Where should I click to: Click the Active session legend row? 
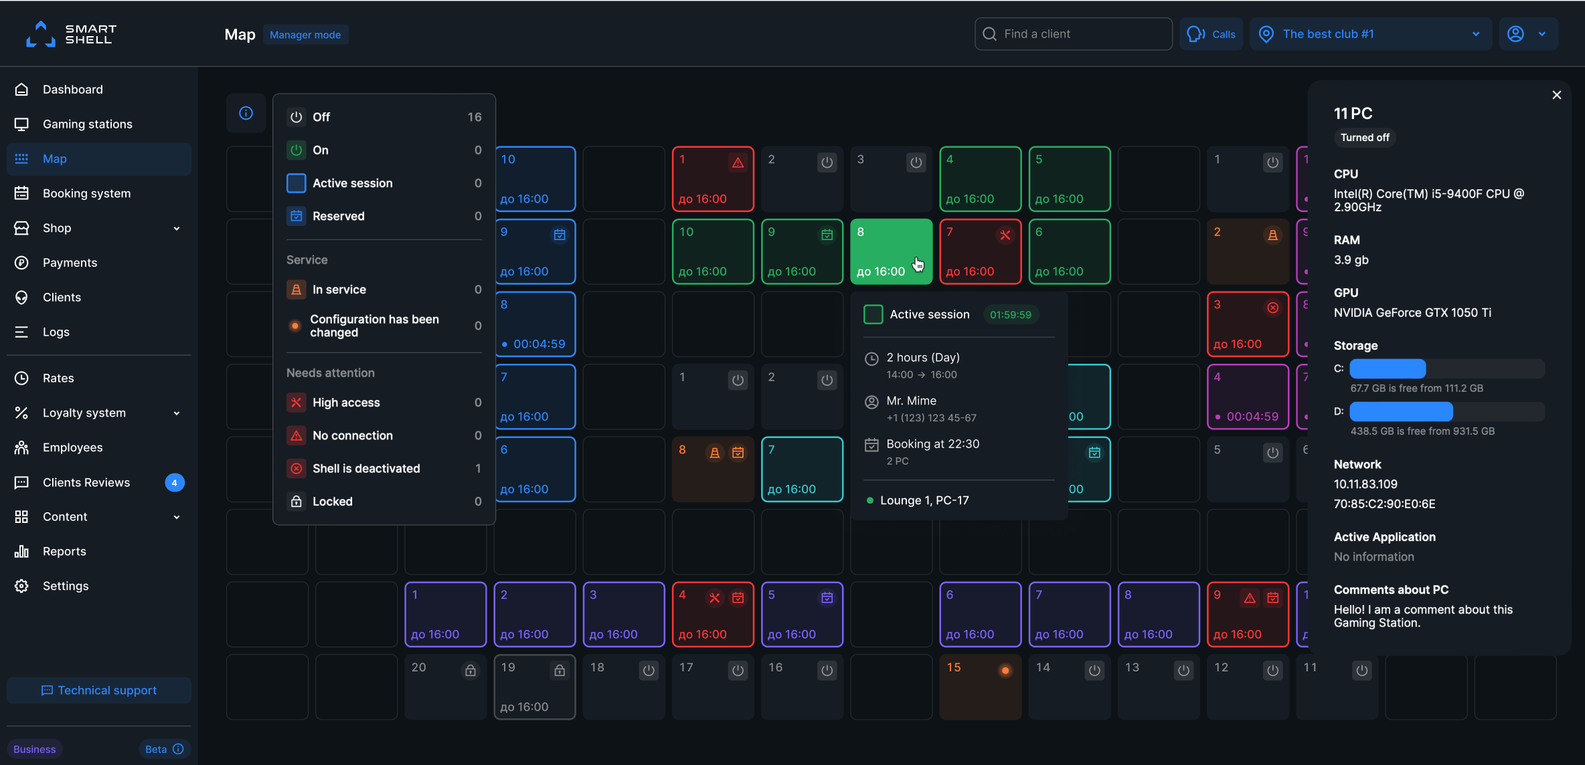click(384, 183)
